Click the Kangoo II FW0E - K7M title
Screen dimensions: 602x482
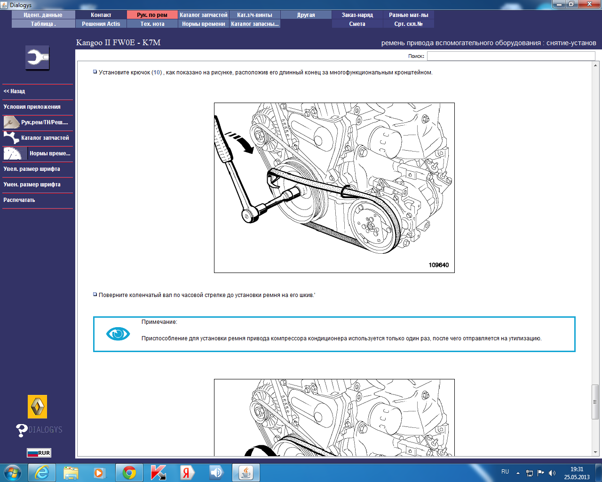pyautogui.click(x=119, y=42)
